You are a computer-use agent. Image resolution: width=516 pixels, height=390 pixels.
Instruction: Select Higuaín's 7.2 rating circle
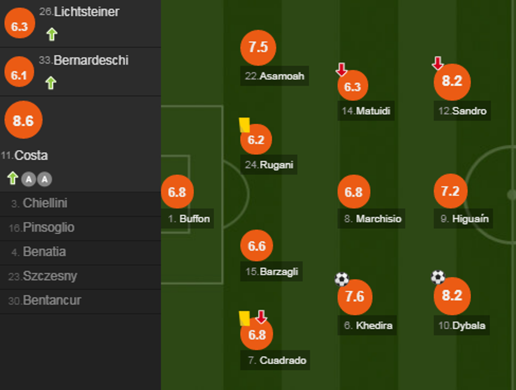click(x=450, y=192)
